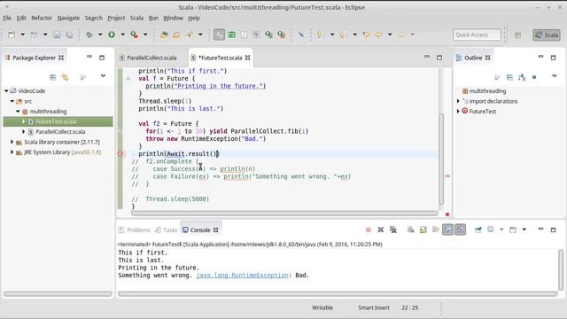Screen dimensions: 567x319
Task: Expand the JRE System Library node
Action: 12,152
